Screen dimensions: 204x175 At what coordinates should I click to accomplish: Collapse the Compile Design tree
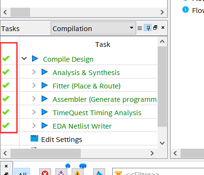(x=24, y=58)
